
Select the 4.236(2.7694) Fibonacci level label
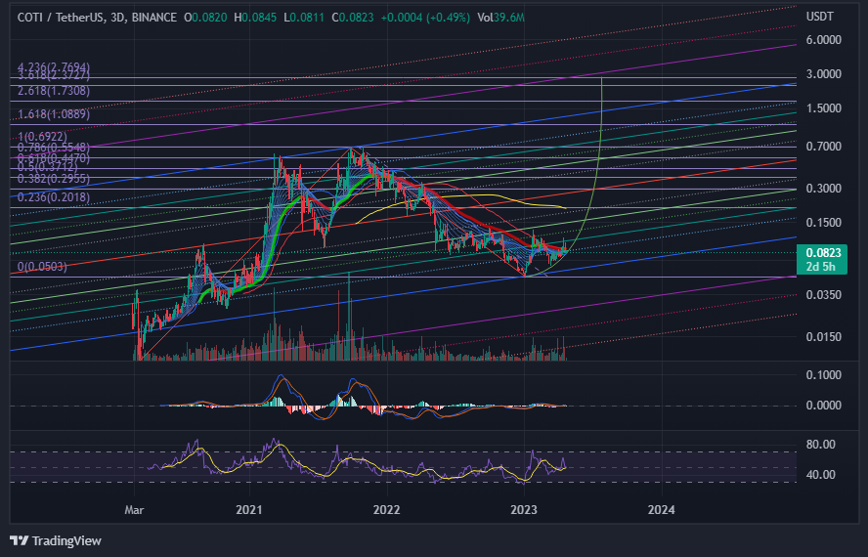[54, 67]
